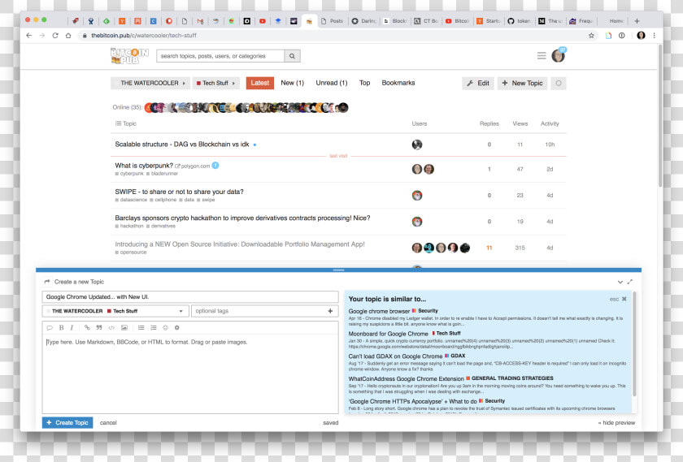Click hide preview link

(616, 422)
